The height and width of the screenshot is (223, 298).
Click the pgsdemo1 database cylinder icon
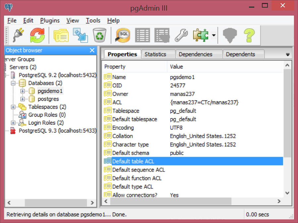click(x=32, y=91)
